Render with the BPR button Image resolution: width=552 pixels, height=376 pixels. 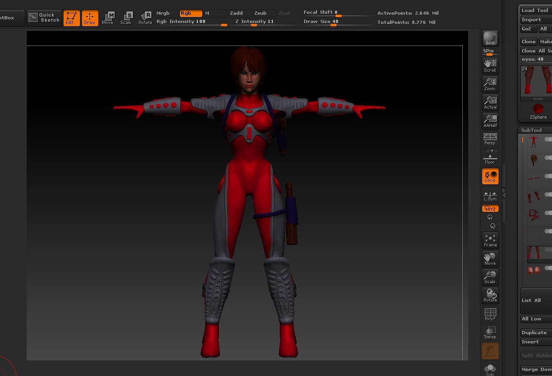point(490,39)
